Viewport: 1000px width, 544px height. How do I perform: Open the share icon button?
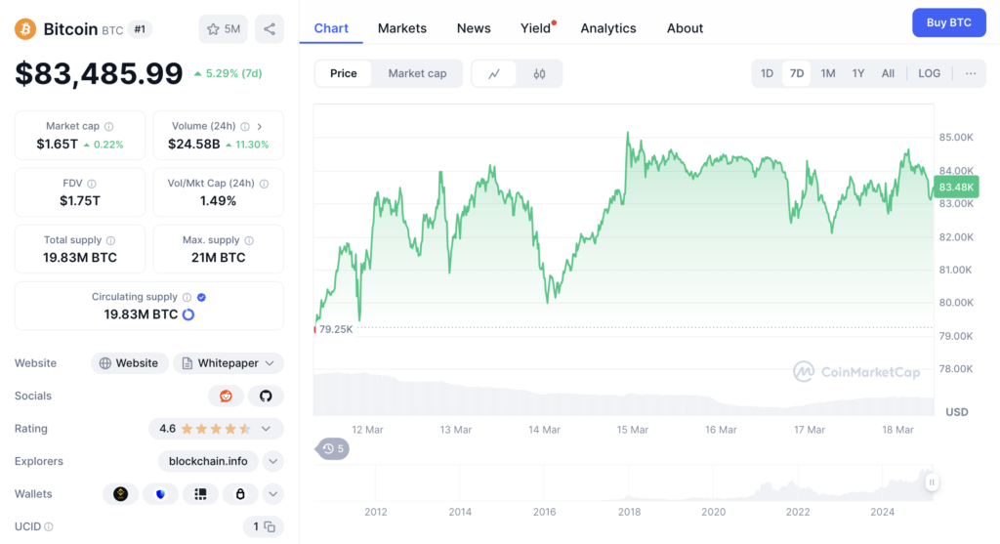[270, 28]
